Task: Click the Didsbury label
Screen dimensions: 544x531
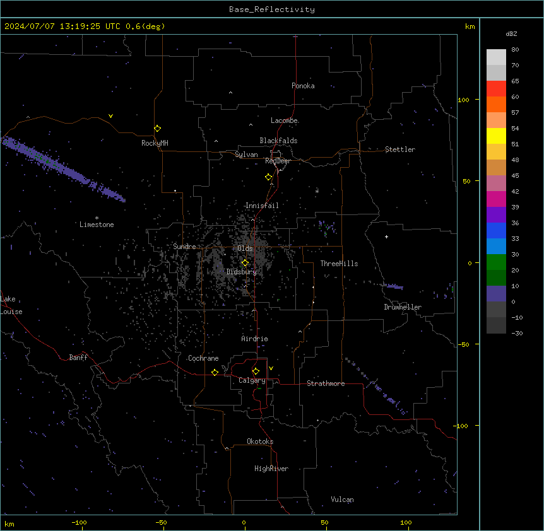Action: click(x=241, y=272)
